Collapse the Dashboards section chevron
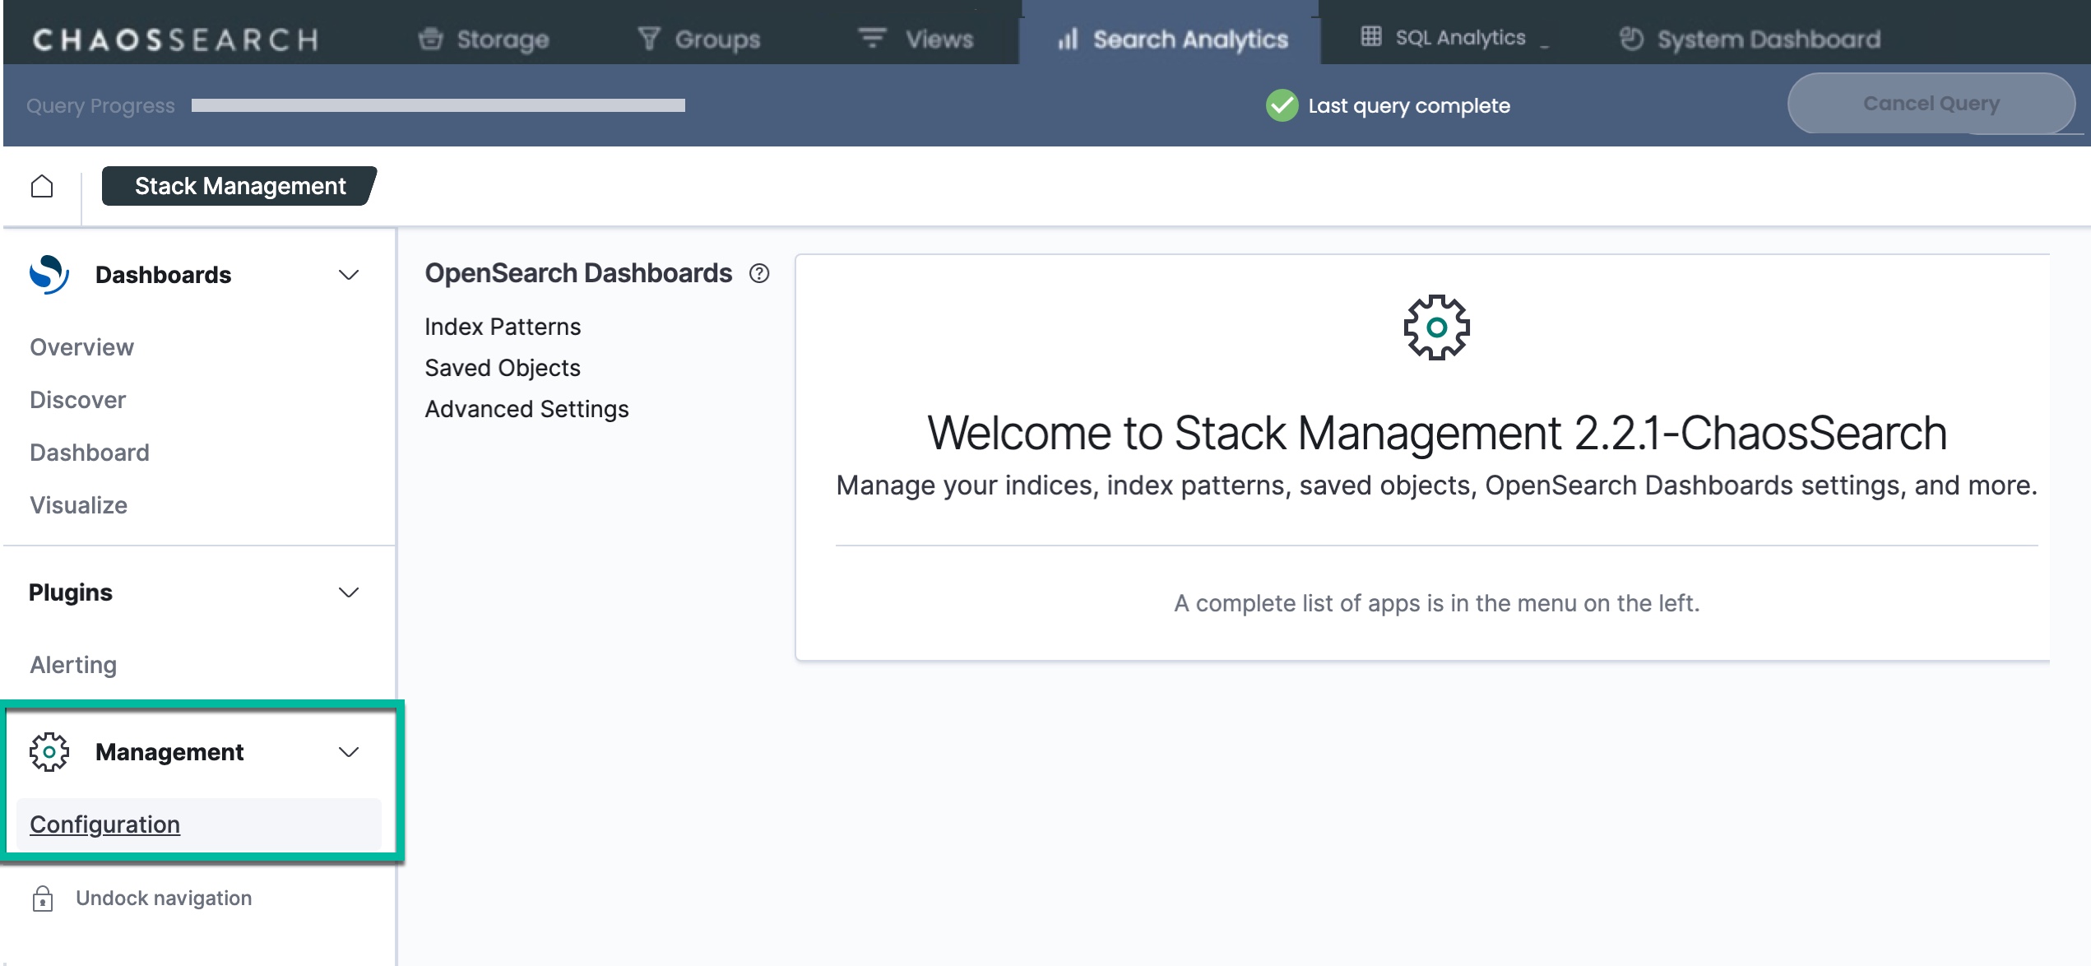 coord(349,275)
